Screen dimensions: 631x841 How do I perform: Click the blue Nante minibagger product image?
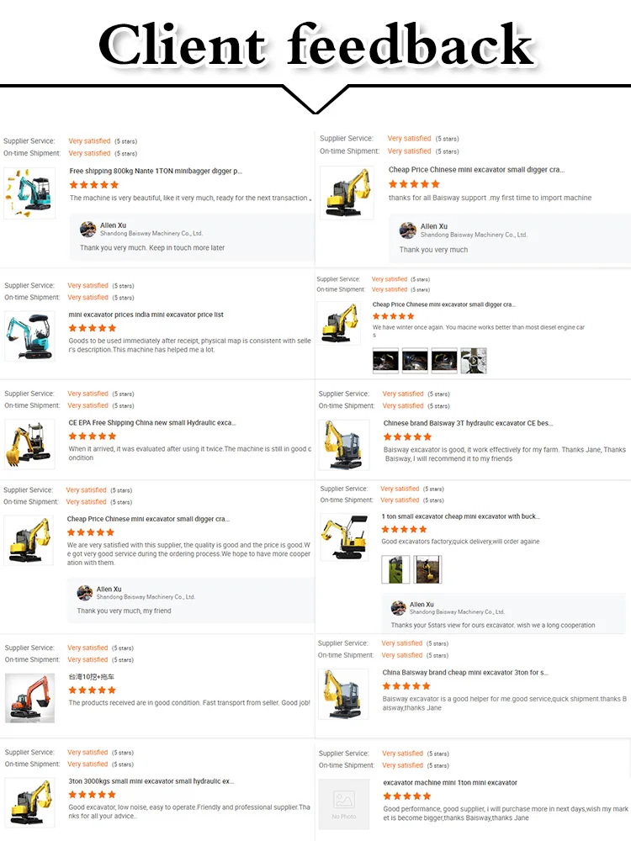pos(29,193)
